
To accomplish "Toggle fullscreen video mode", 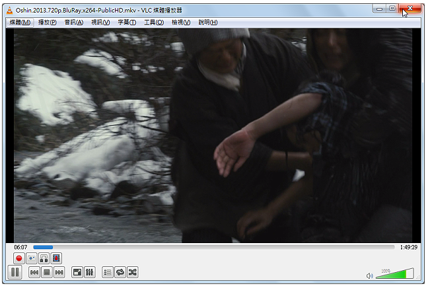I will pyautogui.click(x=77, y=272).
